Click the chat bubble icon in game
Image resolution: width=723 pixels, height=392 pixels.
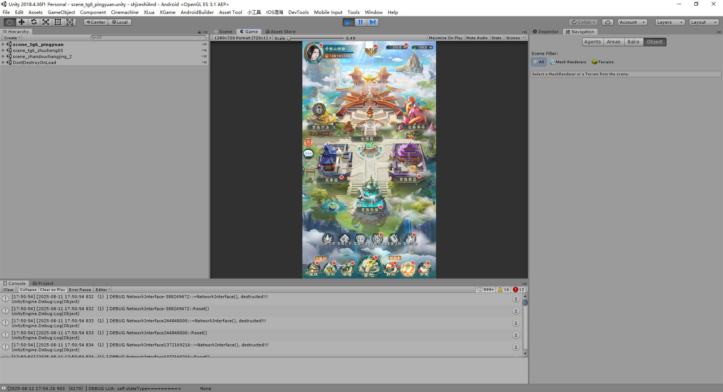coord(308,153)
